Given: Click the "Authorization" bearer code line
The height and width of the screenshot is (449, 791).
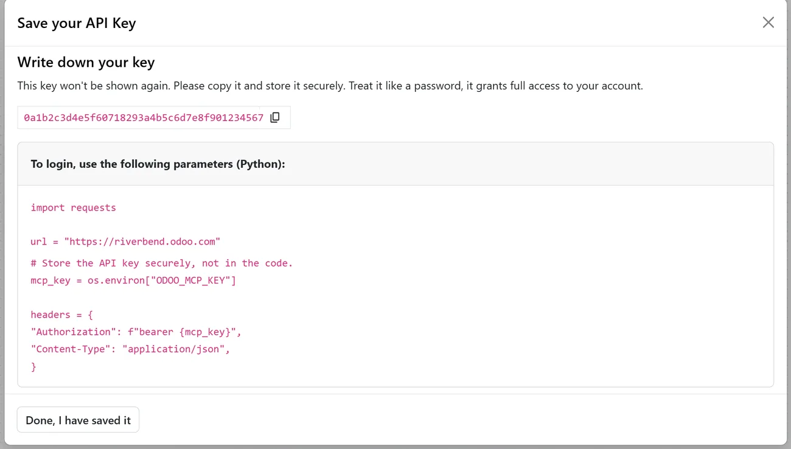Looking at the screenshot, I should 136,332.
